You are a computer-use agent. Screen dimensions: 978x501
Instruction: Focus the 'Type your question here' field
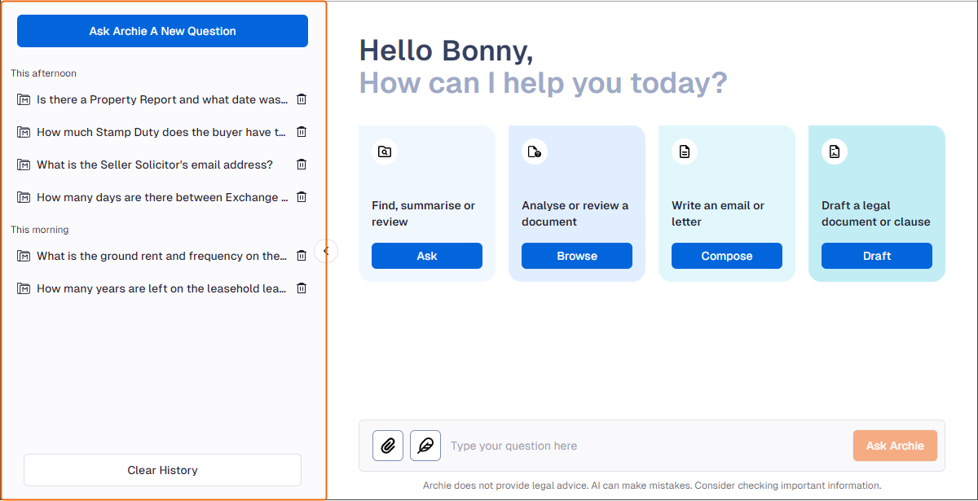point(648,446)
